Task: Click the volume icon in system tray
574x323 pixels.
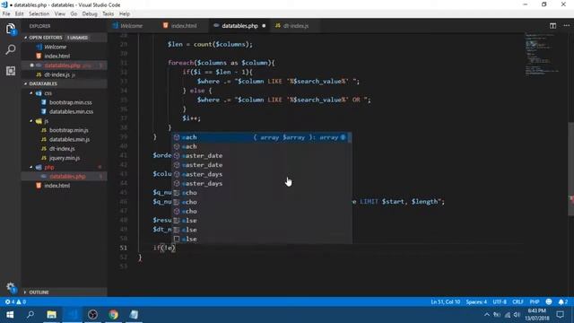Action: pos(517,315)
